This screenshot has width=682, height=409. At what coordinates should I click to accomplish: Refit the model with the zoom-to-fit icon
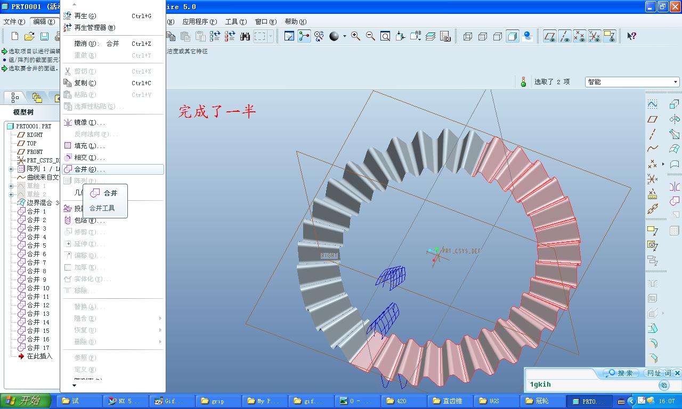[x=385, y=36]
